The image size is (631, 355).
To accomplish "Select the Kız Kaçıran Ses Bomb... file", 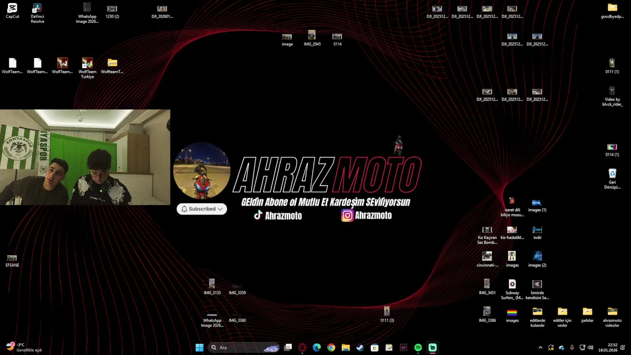I will pyautogui.click(x=487, y=235).
